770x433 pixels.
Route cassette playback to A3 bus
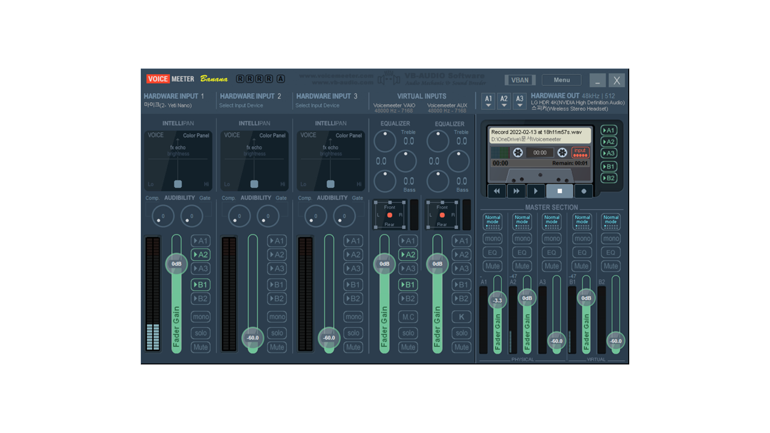(x=609, y=153)
